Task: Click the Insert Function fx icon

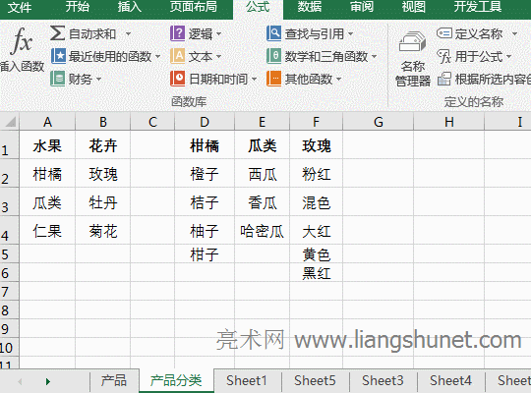Action: [x=22, y=41]
